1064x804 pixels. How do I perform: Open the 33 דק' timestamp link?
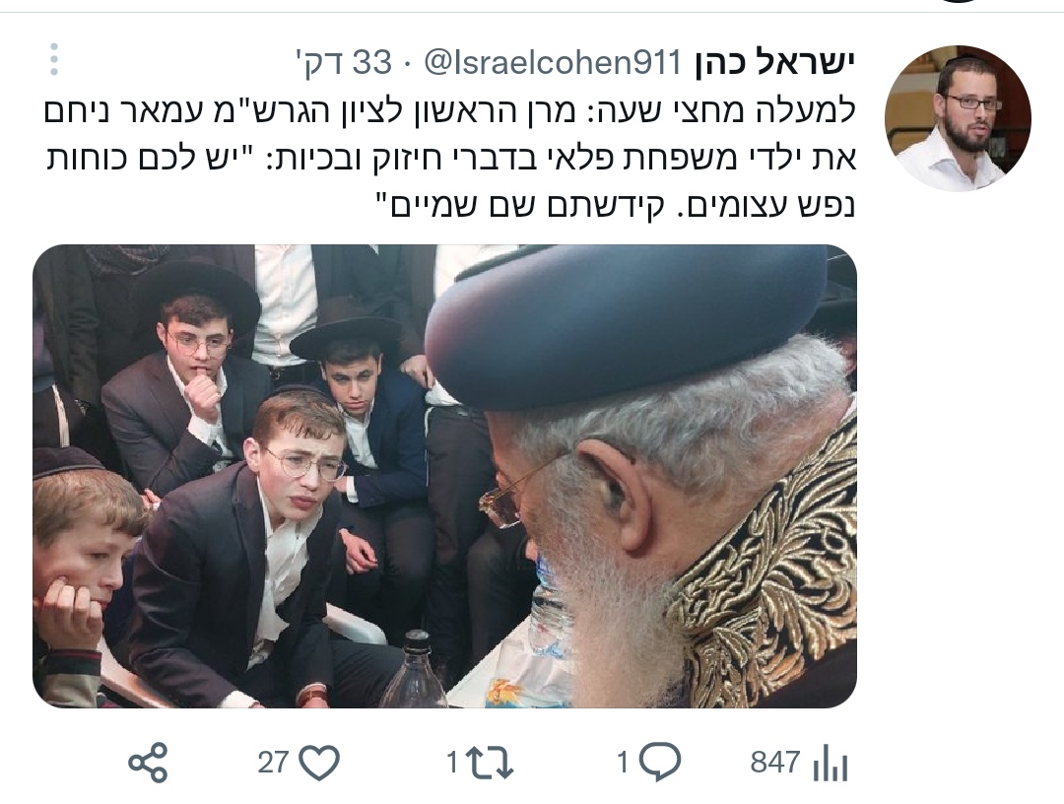345,62
